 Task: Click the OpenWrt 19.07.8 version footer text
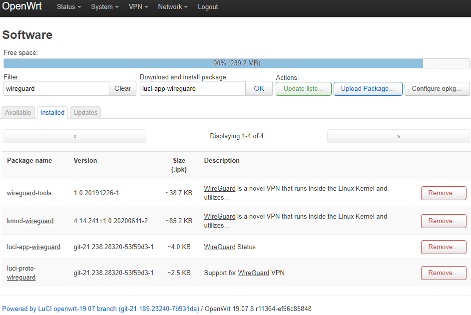[x=258, y=309]
